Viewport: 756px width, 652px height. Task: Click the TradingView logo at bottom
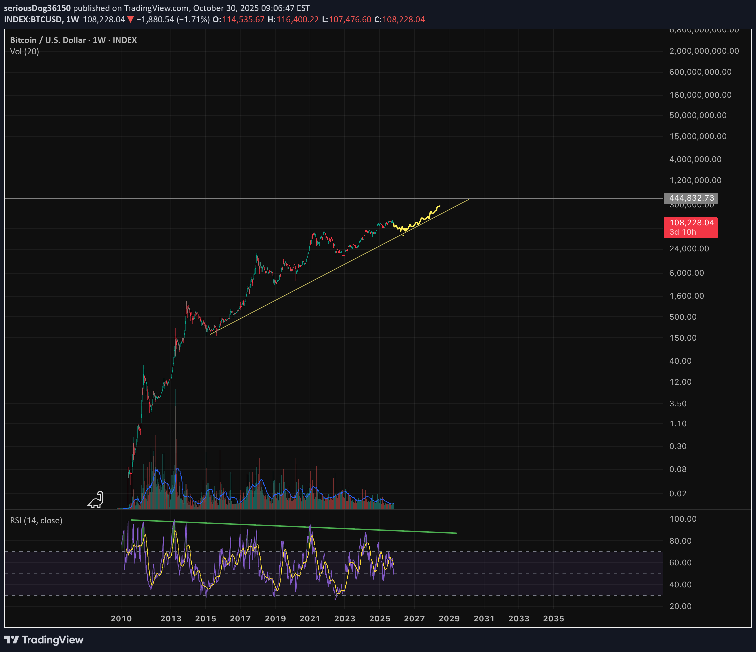pos(44,640)
